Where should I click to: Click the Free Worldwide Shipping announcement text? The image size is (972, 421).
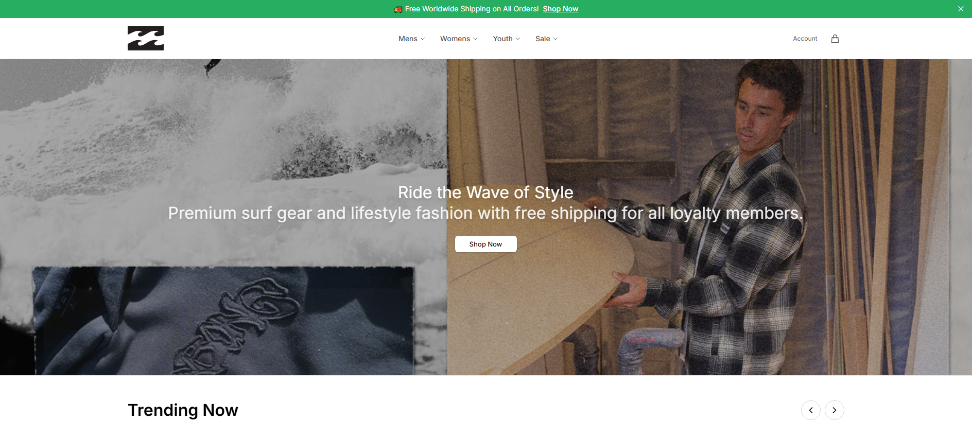click(472, 9)
